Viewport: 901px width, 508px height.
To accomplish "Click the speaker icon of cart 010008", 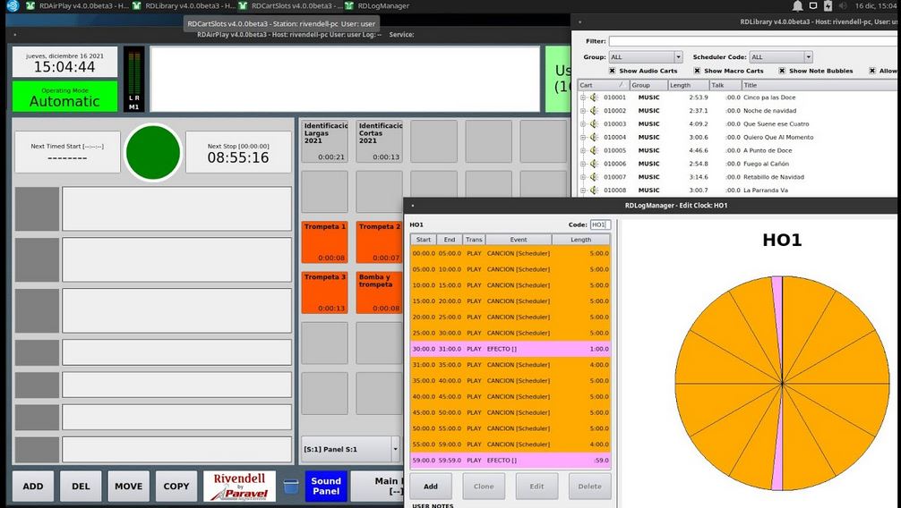I will click(594, 190).
